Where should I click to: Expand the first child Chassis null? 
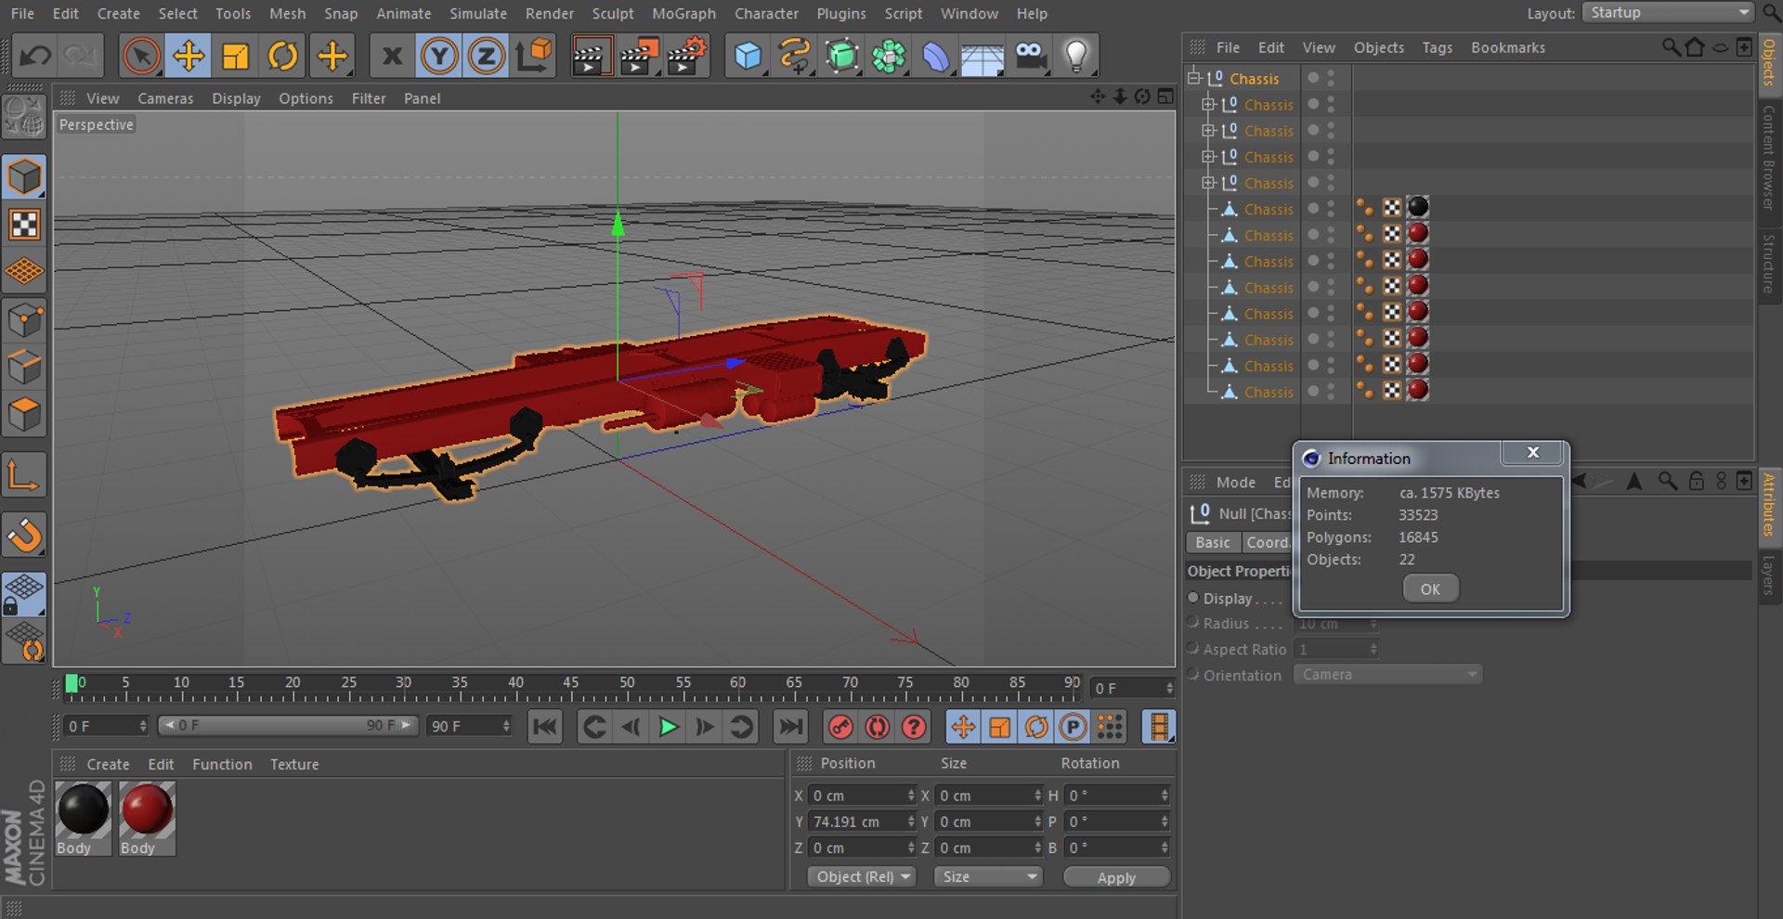click(x=1208, y=104)
